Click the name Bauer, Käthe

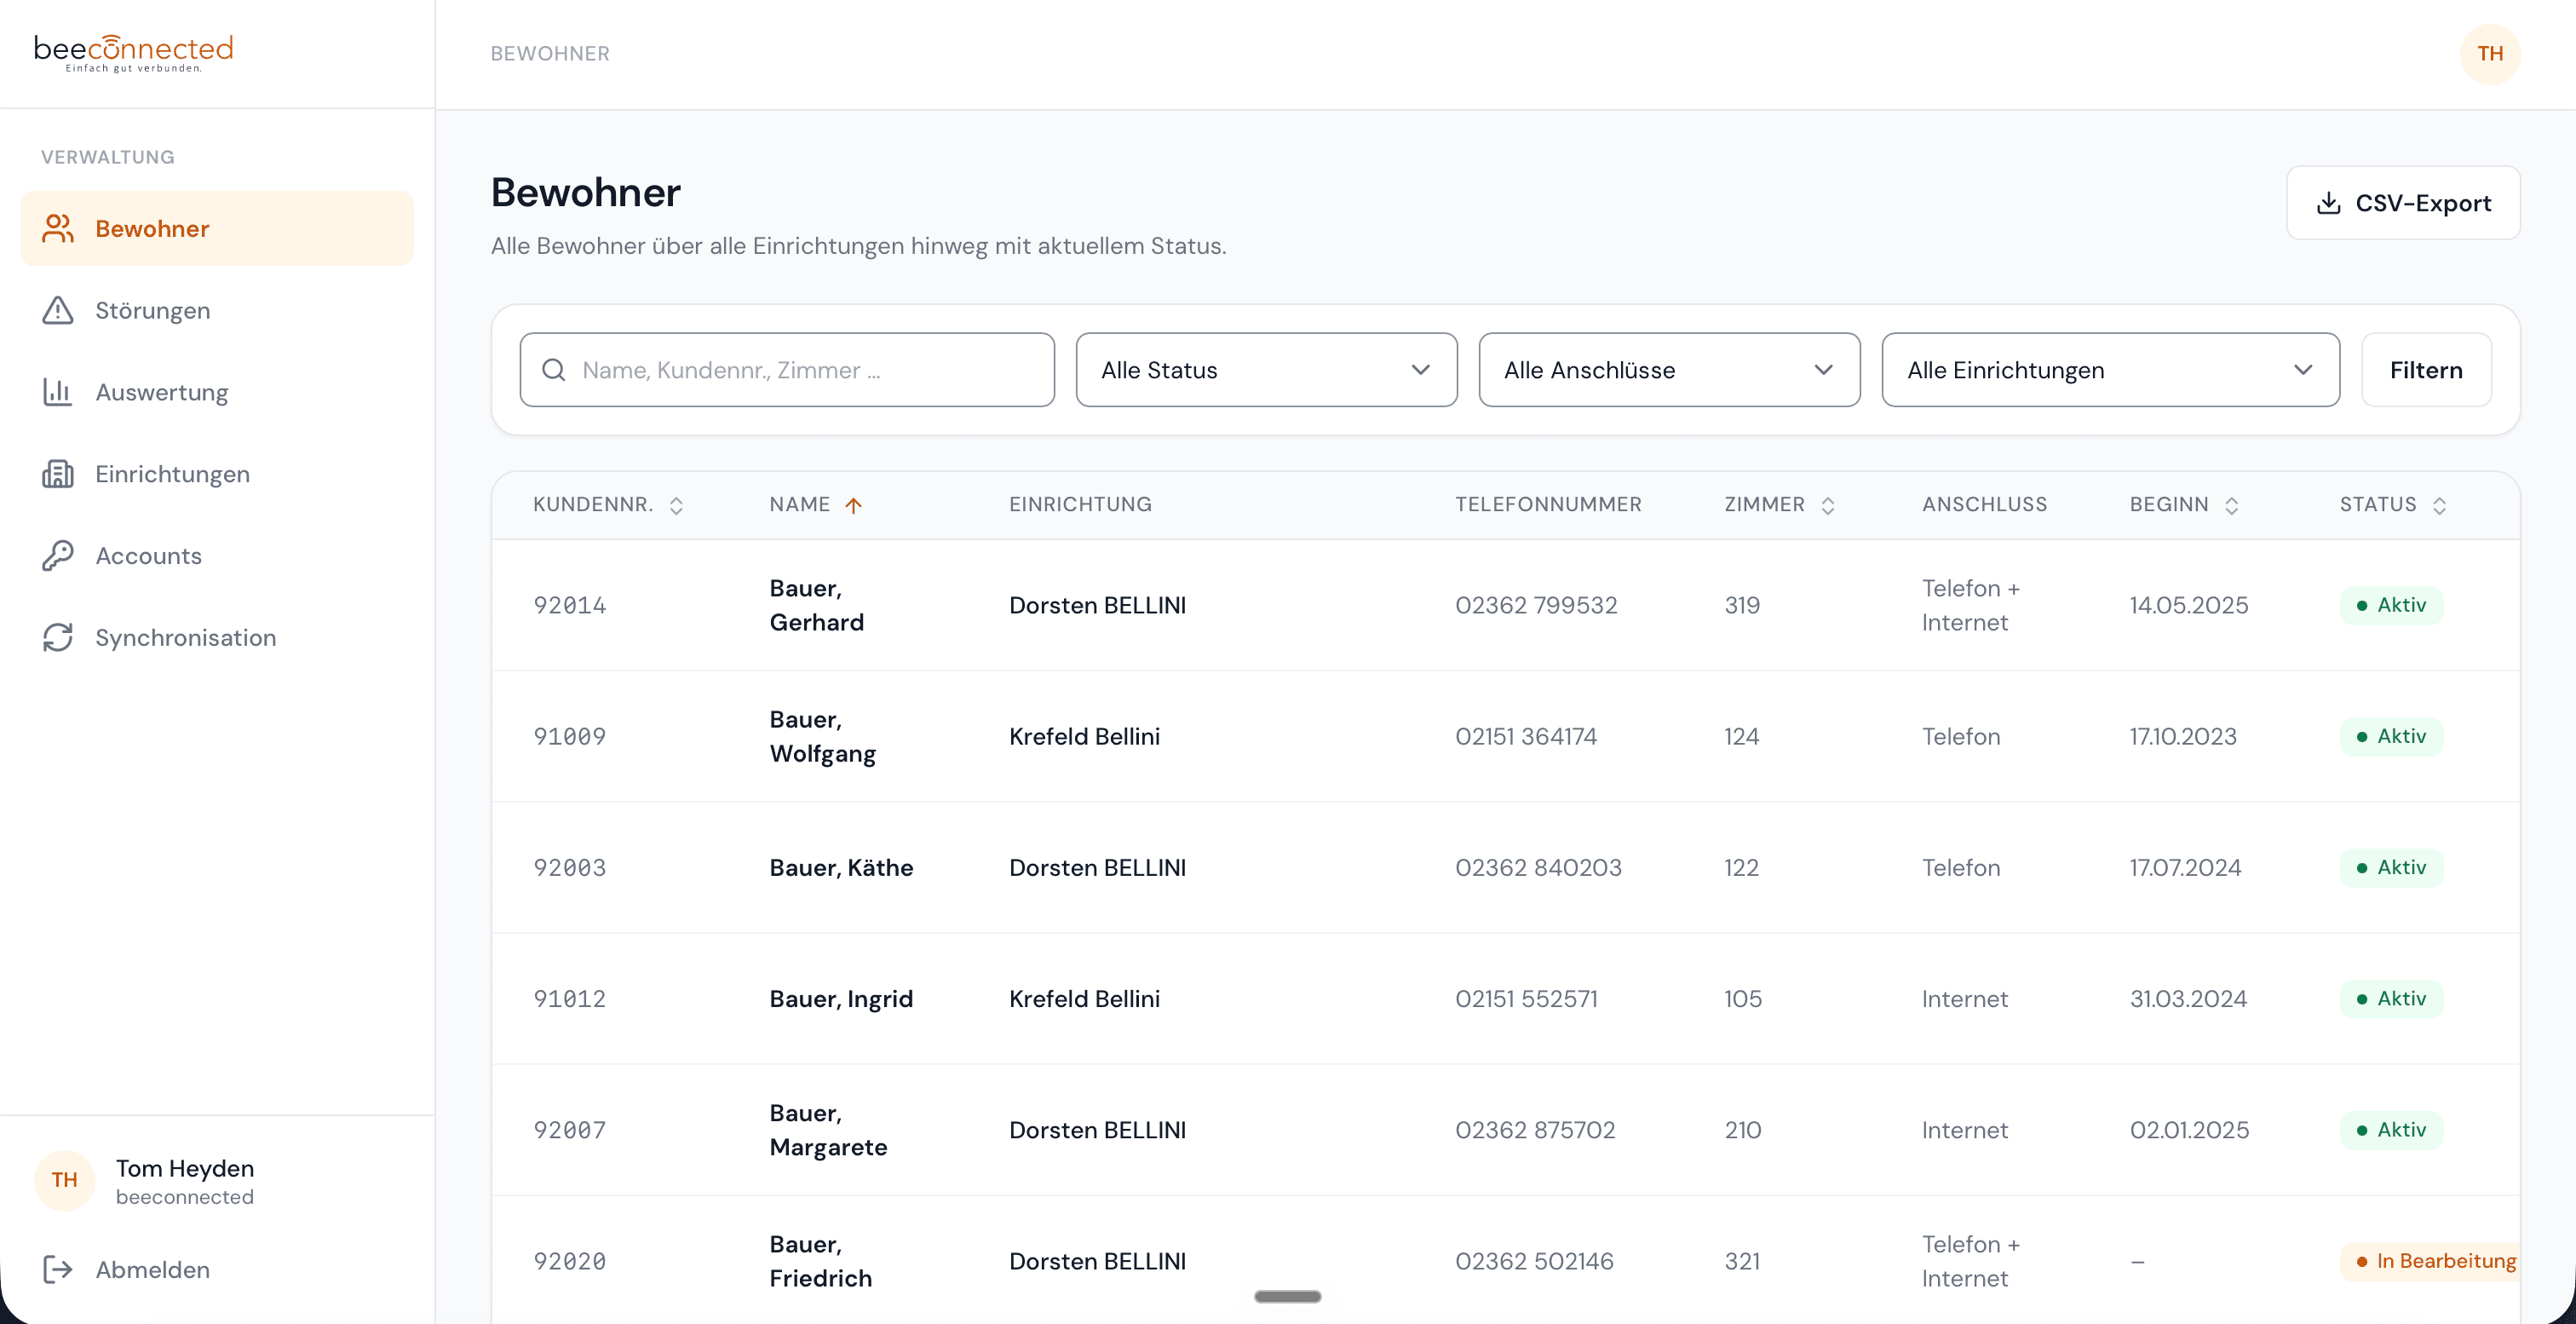click(841, 867)
